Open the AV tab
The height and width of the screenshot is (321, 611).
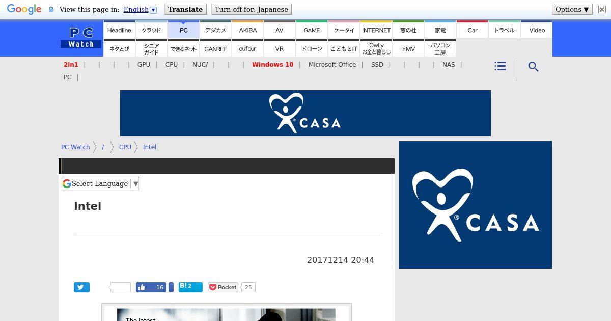[x=280, y=30]
